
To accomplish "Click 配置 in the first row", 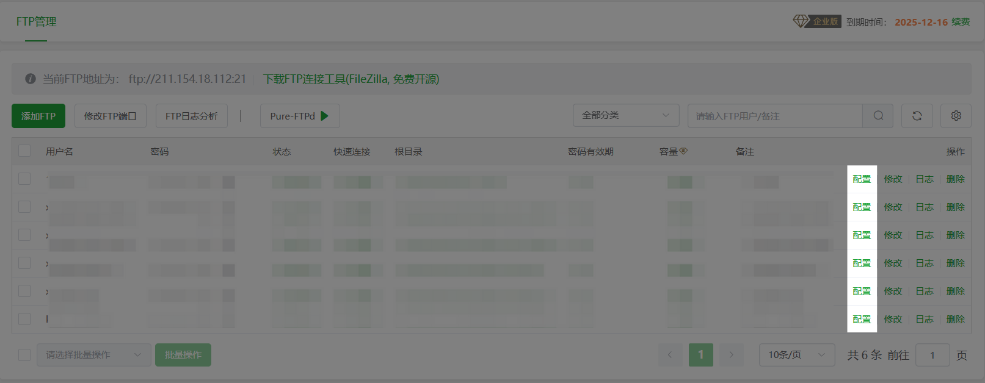I will [862, 179].
